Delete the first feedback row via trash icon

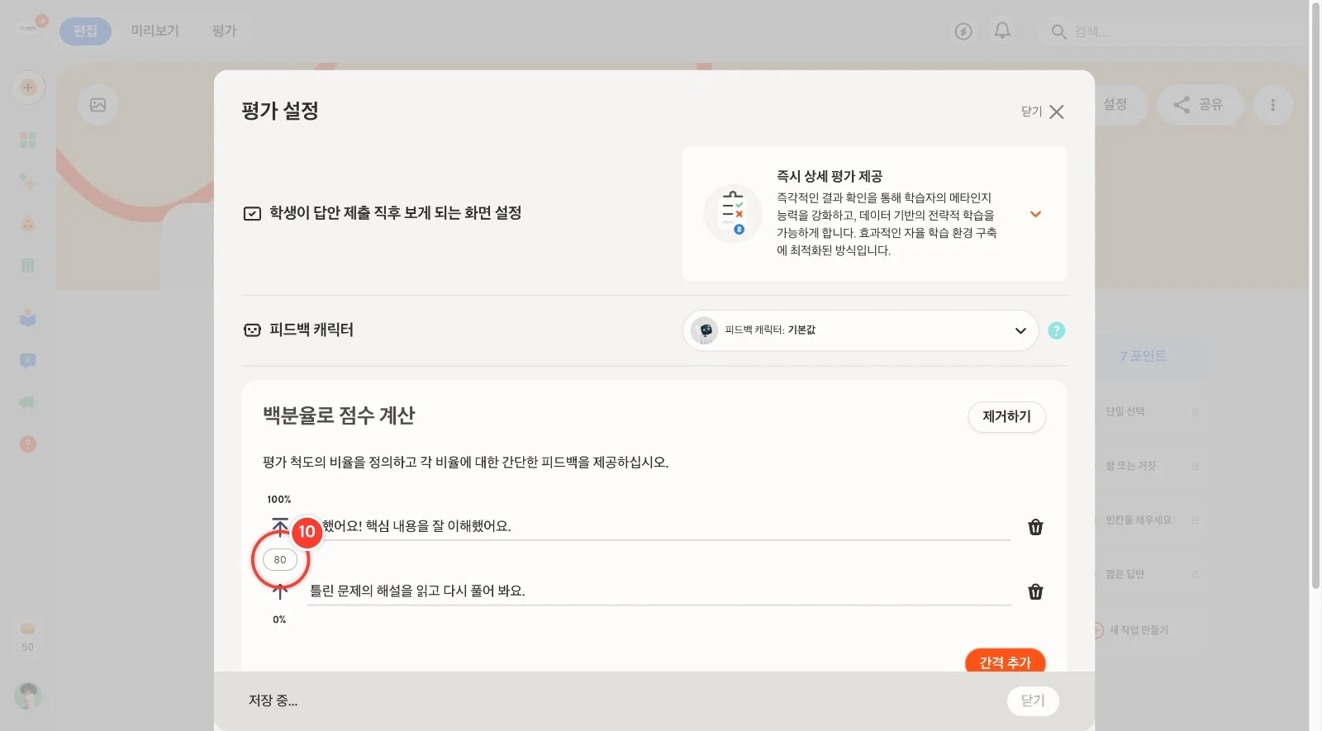(x=1035, y=527)
